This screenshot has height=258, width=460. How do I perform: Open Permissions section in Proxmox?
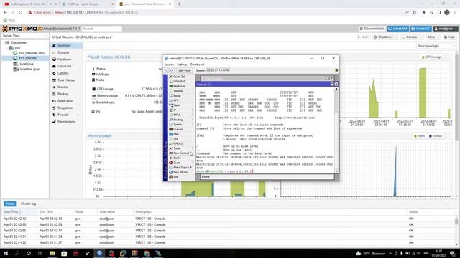point(67,122)
